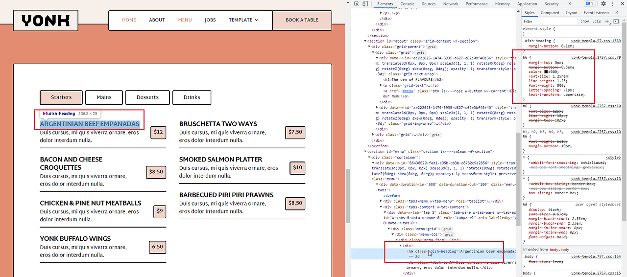Click the Argentinian Beef Empanadas heading
Screen dimensions: 627x277
coord(90,124)
